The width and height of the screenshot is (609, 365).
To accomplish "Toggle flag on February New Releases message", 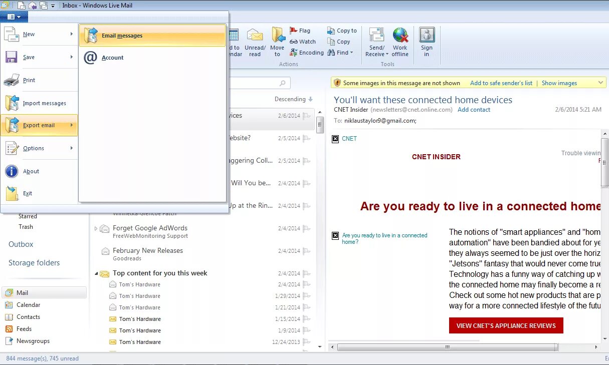I will pos(306,251).
